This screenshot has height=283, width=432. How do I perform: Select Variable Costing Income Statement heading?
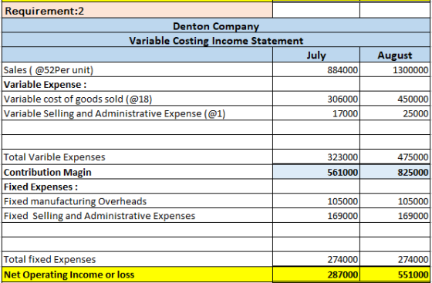pos(216,40)
